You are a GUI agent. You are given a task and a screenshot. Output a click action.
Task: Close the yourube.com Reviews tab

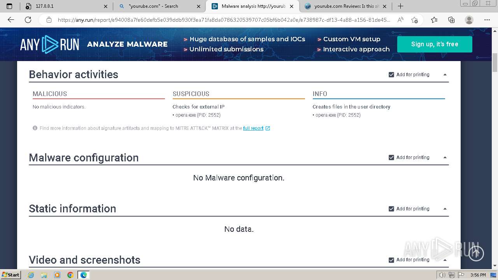coord(385,6)
